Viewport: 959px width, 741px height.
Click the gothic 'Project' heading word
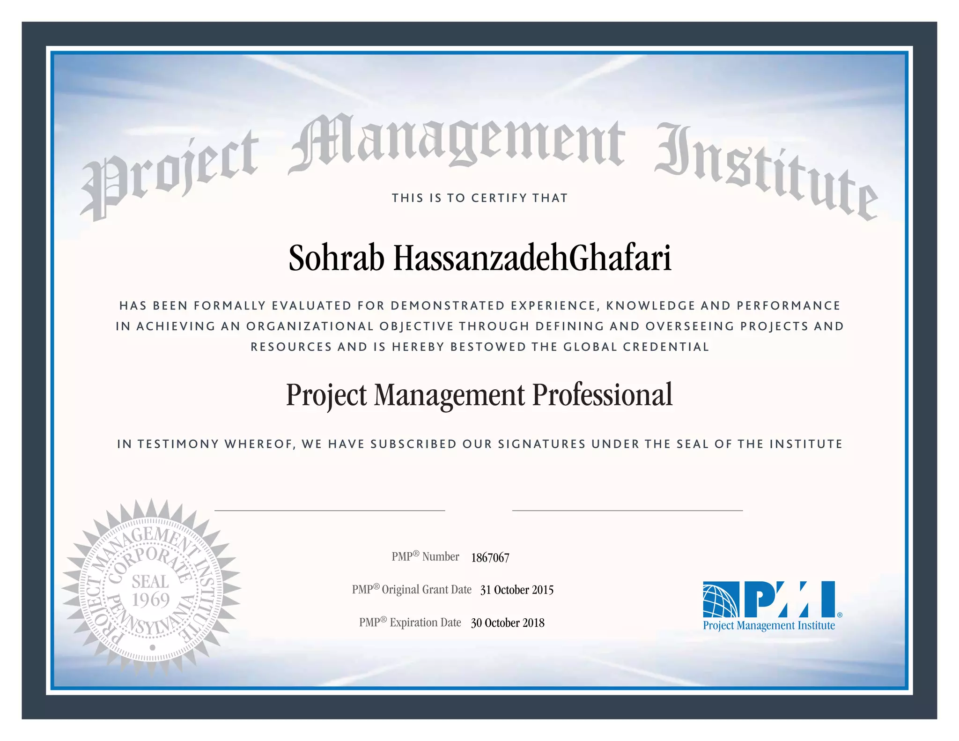(x=170, y=176)
